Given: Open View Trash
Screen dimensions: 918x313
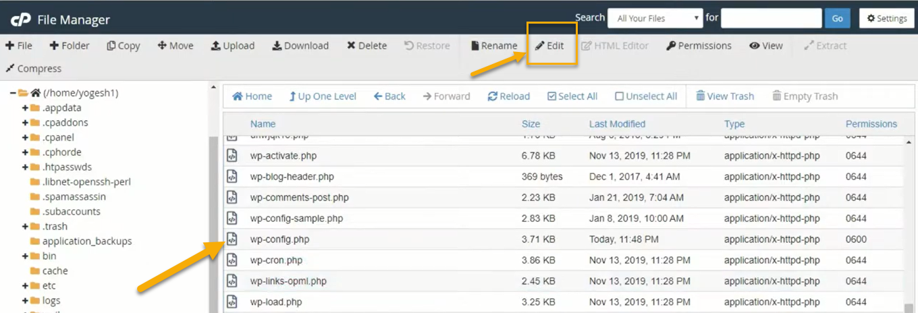Looking at the screenshot, I should [x=725, y=96].
